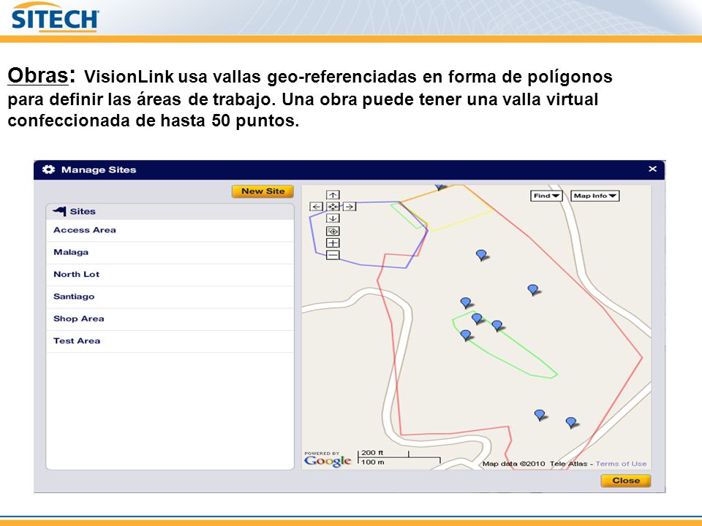The image size is (702, 526).
Task: Pan the map right with arrow
Action: point(350,207)
